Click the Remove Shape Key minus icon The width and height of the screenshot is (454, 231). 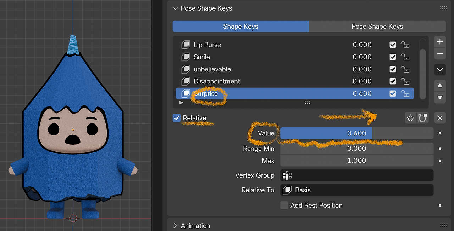[x=440, y=54]
